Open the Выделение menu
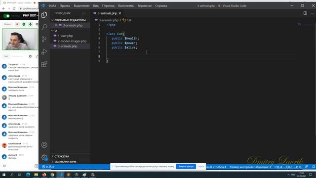This screenshot has width=316, height=178. coord(81,5)
